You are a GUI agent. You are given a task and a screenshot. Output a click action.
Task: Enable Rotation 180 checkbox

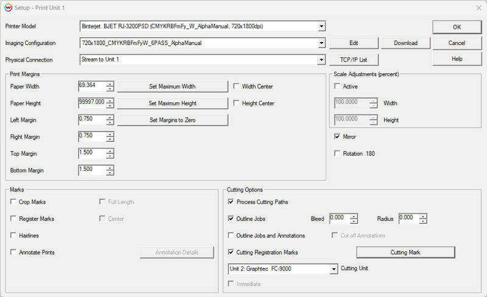(337, 153)
